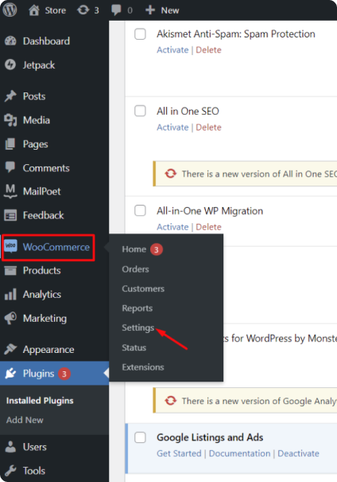Screen dimensions: 337x482
Task: Click the red 3 badge beside Home
Action: (157, 249)
